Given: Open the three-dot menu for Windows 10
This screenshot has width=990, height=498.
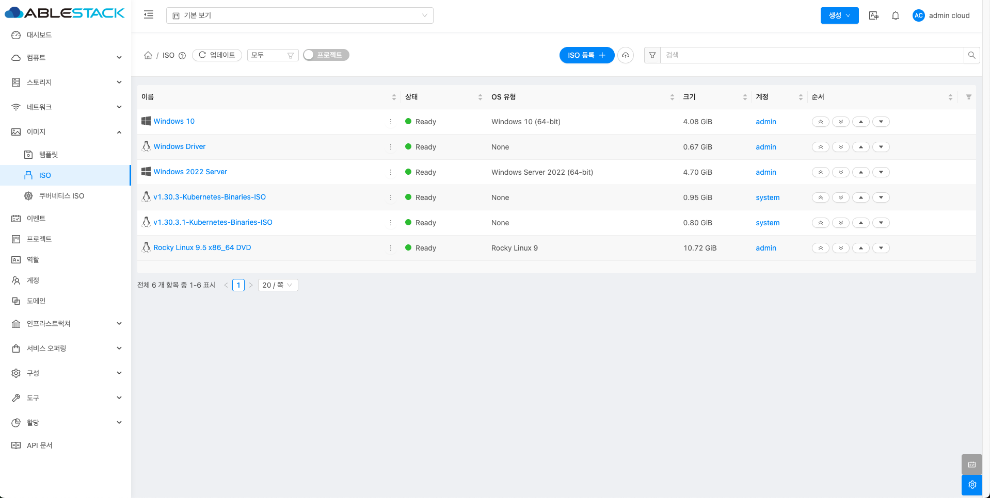Looking at the screenshot, I should coord(391,122).
